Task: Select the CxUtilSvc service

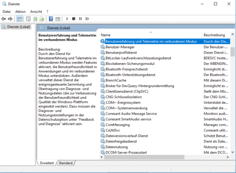Action: (x=113, y=130)
